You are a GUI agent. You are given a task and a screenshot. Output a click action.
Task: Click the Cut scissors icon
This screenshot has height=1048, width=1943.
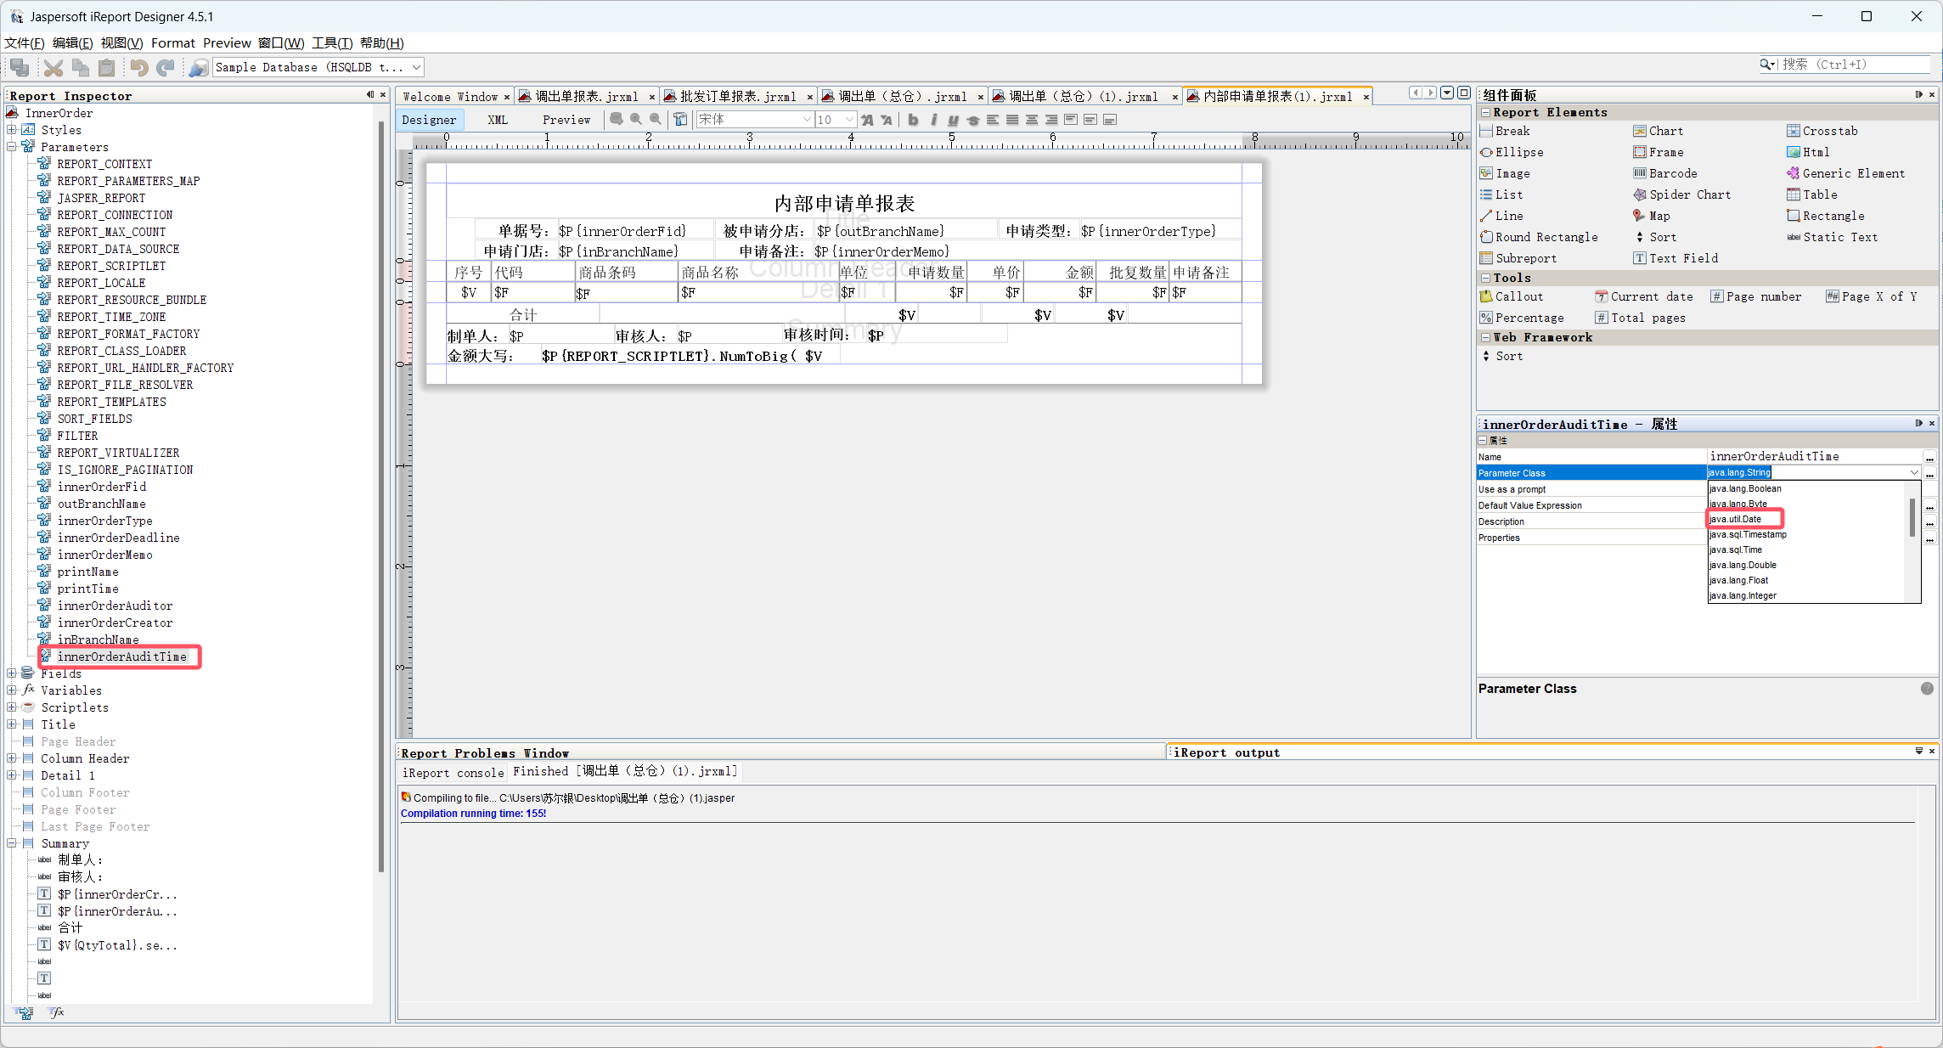[x=54, y=67]
